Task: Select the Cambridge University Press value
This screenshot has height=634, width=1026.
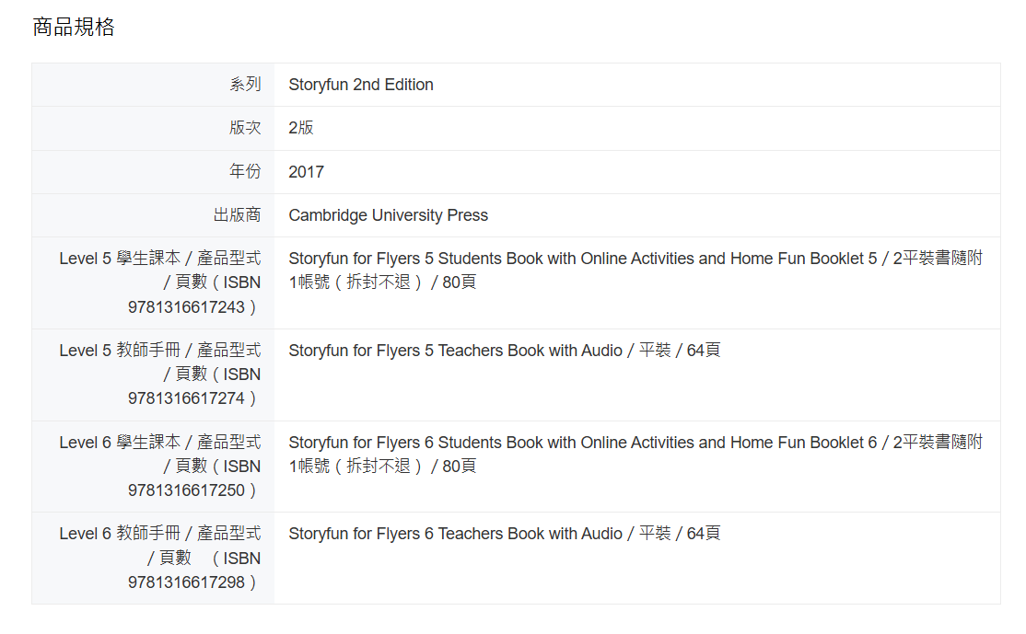Action: 388,215
